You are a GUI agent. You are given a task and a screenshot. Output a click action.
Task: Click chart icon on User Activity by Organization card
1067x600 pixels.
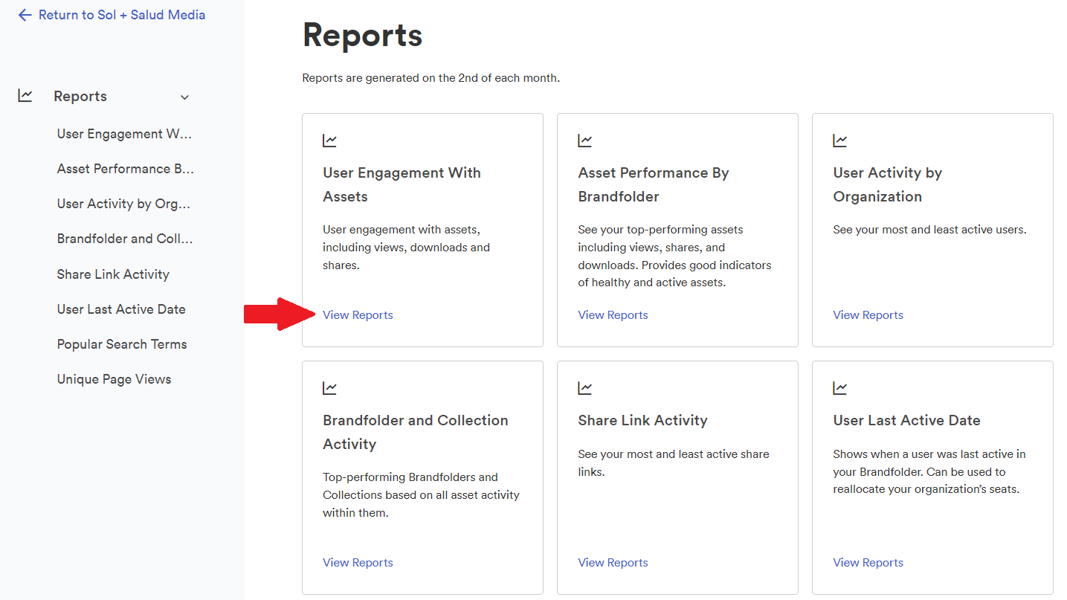pyautogui.click(x=840, y=141)
